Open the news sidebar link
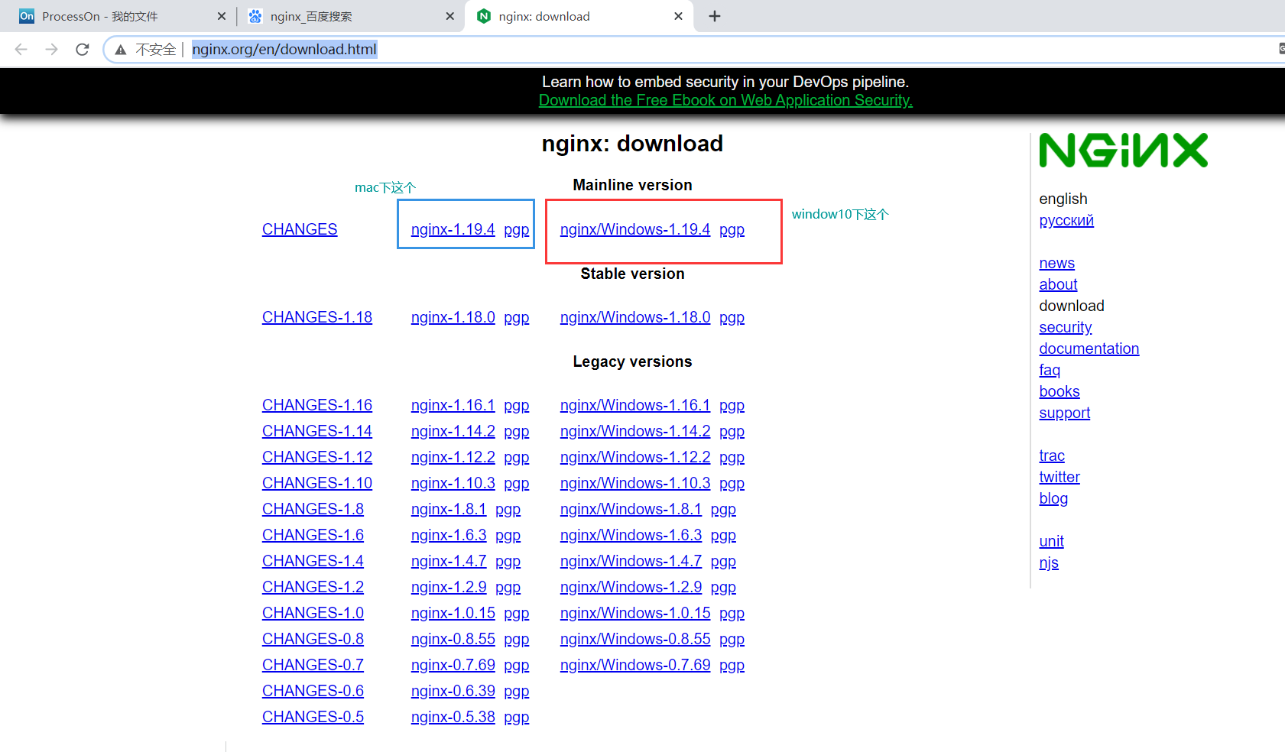This screenshot has width=1285, height=752. coord(1056,263)
